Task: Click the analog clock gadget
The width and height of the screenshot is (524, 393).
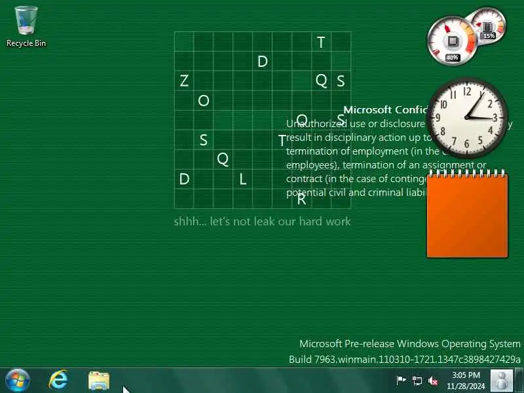Action: [467, 118]
